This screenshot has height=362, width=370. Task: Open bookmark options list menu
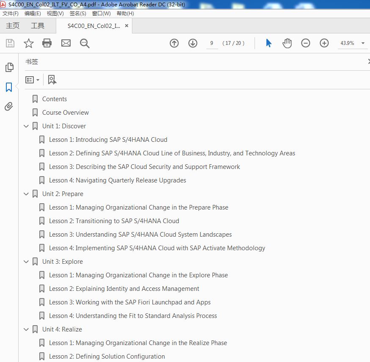(x=32, y=80)
